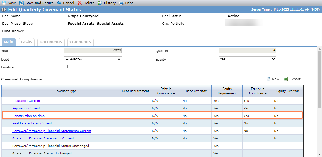The image size is (322, 157).
Task: Click the Debt In Compliance column header
Action: click(x=166, y=91)
